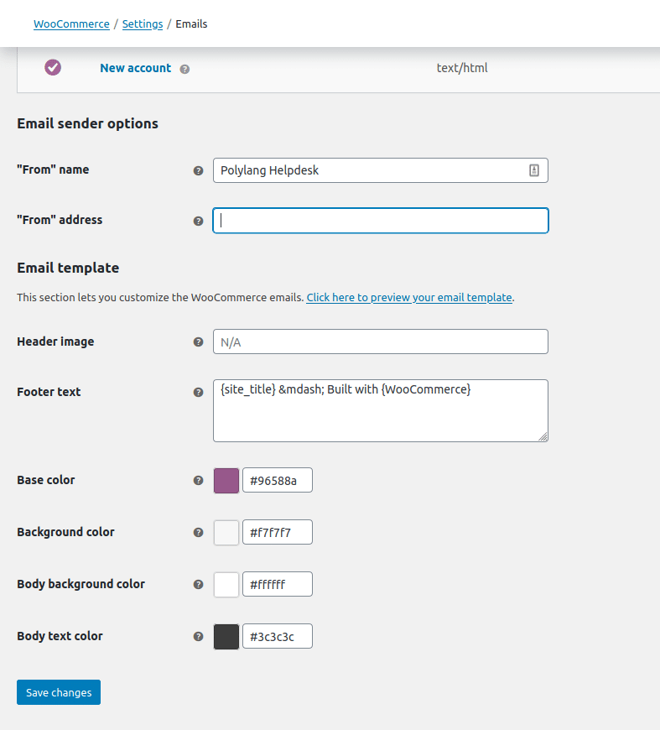Save changes to email settings
Image resolution: width=660 pixels, height=730 pixels.
point(59,692)
